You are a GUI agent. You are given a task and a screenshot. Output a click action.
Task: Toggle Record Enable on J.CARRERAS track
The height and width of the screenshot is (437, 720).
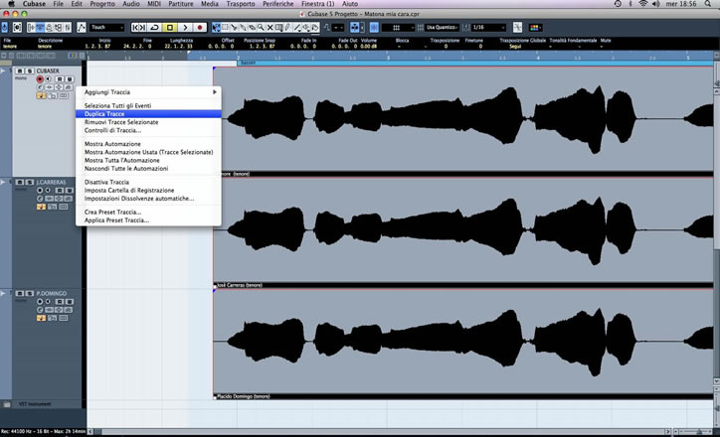pyautogui.click(x=40, y=191)
